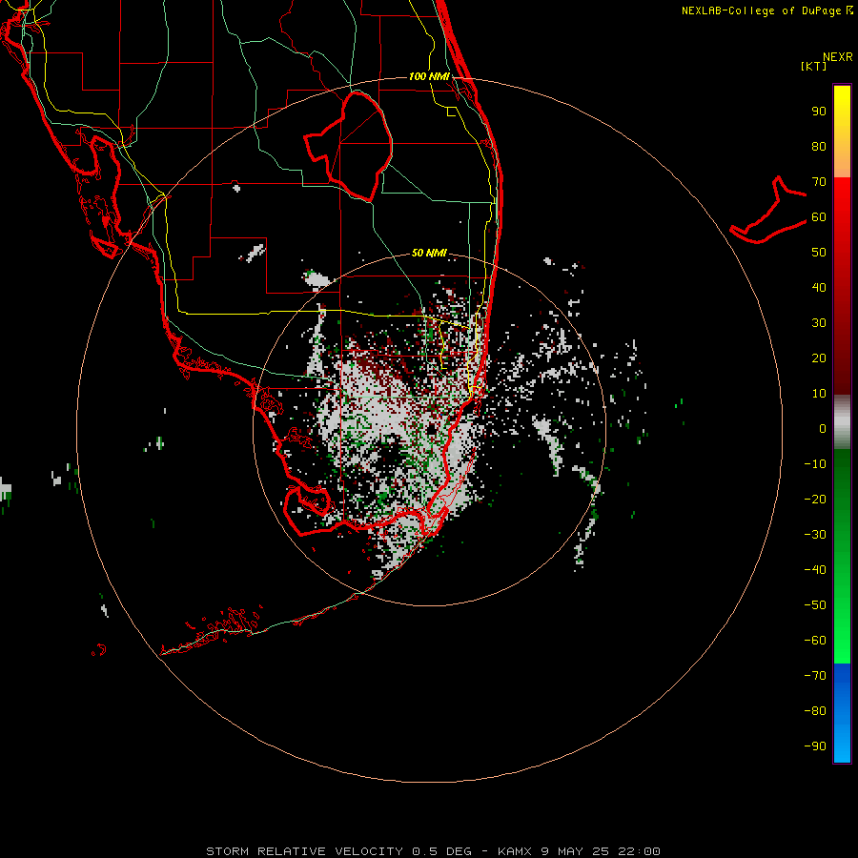Pick the gray zero-velocity segment of the color bar

point(842,422)
